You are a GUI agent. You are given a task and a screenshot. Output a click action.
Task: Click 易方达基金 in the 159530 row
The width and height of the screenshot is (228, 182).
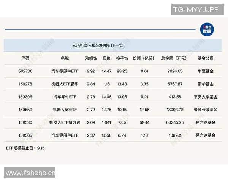coord(206,122)
